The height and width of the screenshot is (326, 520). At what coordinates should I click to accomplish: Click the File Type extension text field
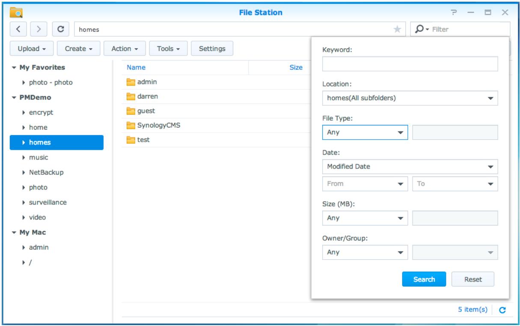pos(455,133)
